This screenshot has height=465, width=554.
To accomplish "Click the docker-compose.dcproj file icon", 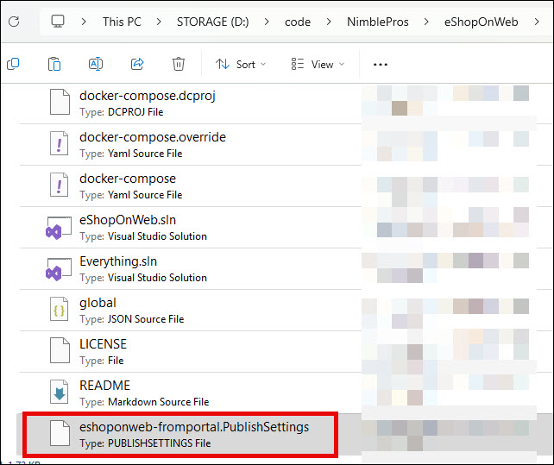I will [x=60, y=102].
